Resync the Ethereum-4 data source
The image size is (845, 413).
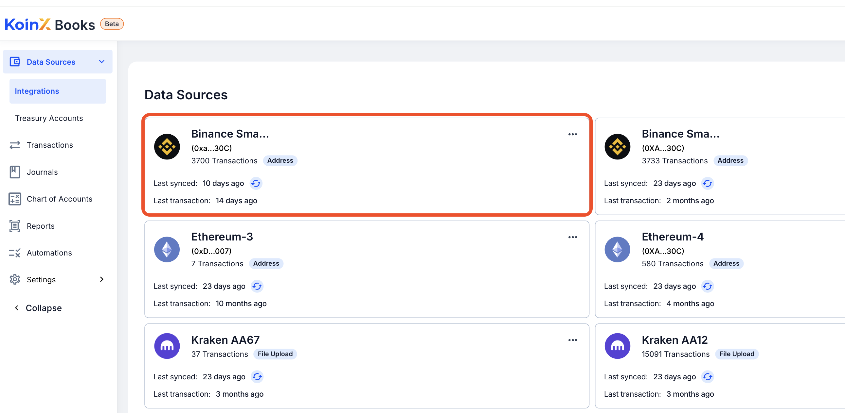pos(708,286)
